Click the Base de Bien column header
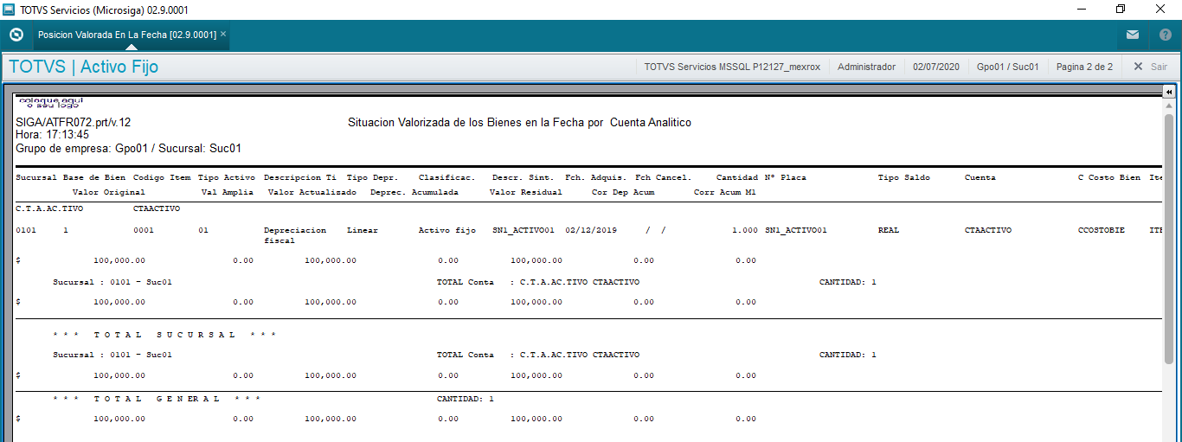The height and width of the screenshot is (442, 1182). pyautogui.click(x=94, y=177)
